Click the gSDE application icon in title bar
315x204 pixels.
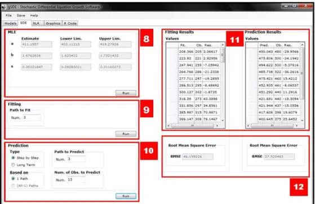tap(4, 7)
